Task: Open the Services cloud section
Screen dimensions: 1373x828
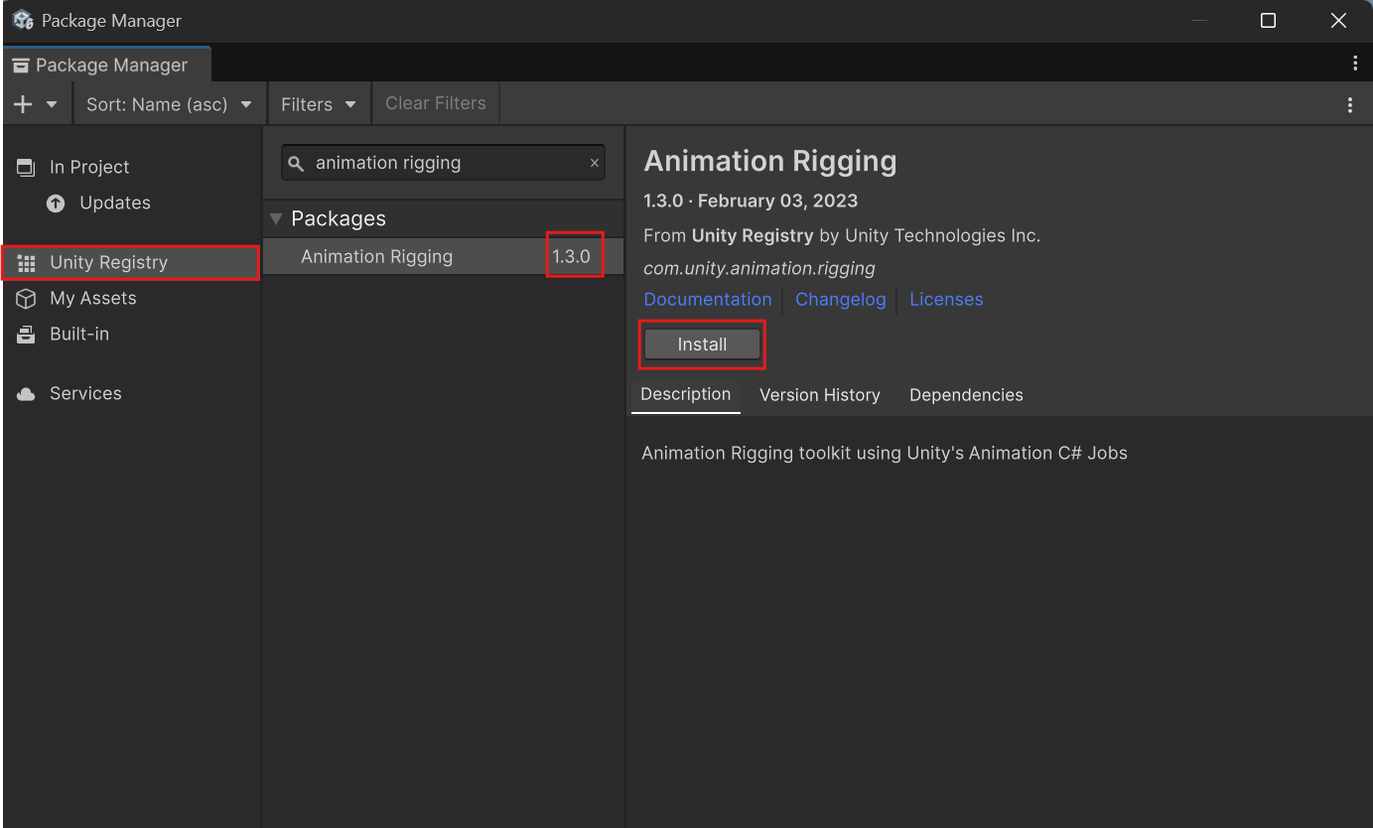Action: [x=85, y=393]
